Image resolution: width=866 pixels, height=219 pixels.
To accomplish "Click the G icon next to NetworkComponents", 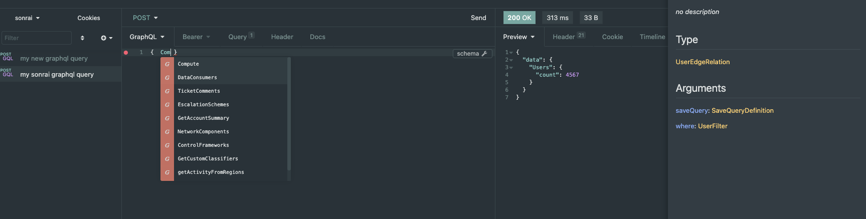I will coord(167,132).
